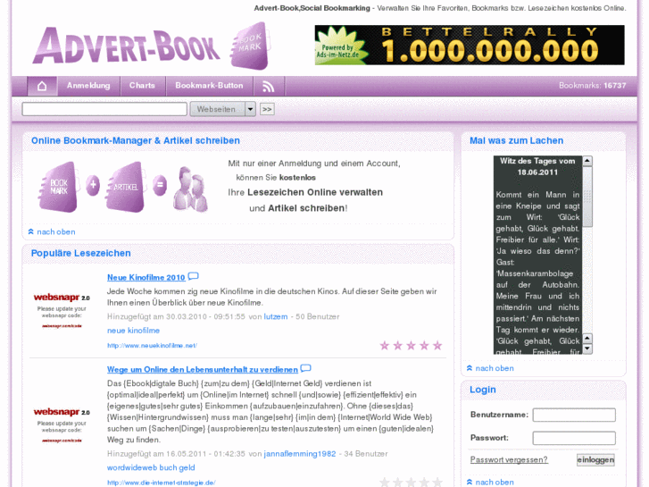The height and width of the screenshot is (487, 649).
Task: Open the Passwort vergessen? link
Action: pyautogui.click(x=509, y=459)
